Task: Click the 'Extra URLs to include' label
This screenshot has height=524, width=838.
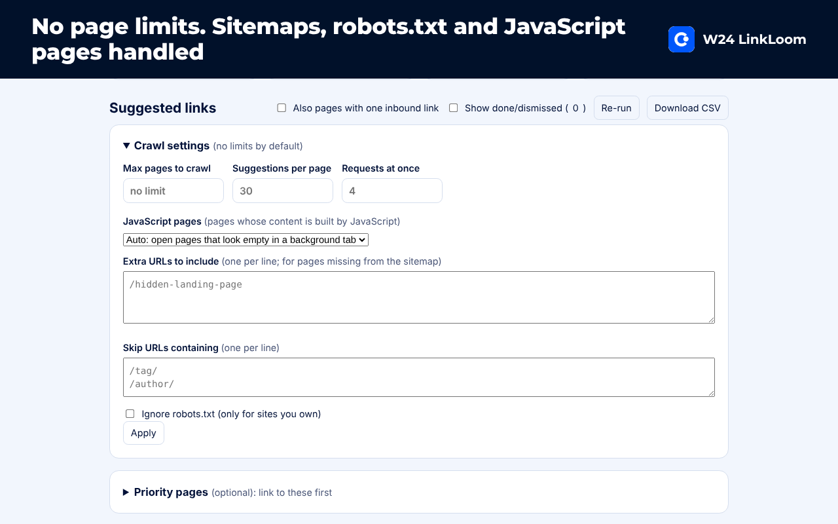Action: click(x=171, y=261)
